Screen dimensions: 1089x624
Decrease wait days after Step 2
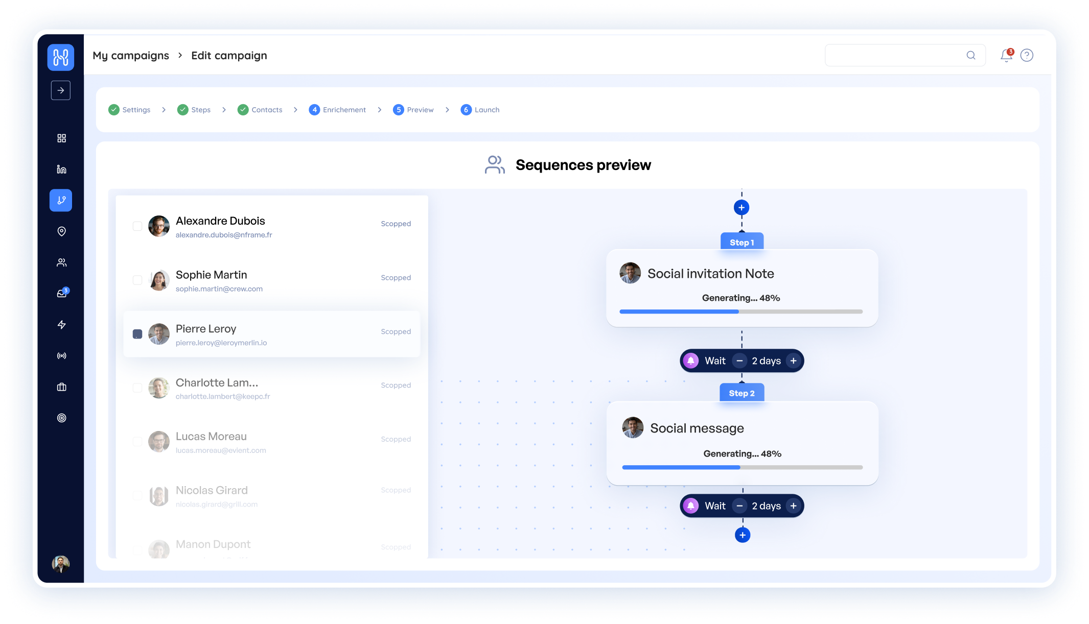click(x=739, y=506)
